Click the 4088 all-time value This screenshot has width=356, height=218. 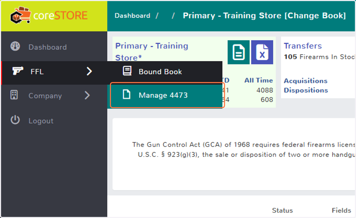click(265, 90)
